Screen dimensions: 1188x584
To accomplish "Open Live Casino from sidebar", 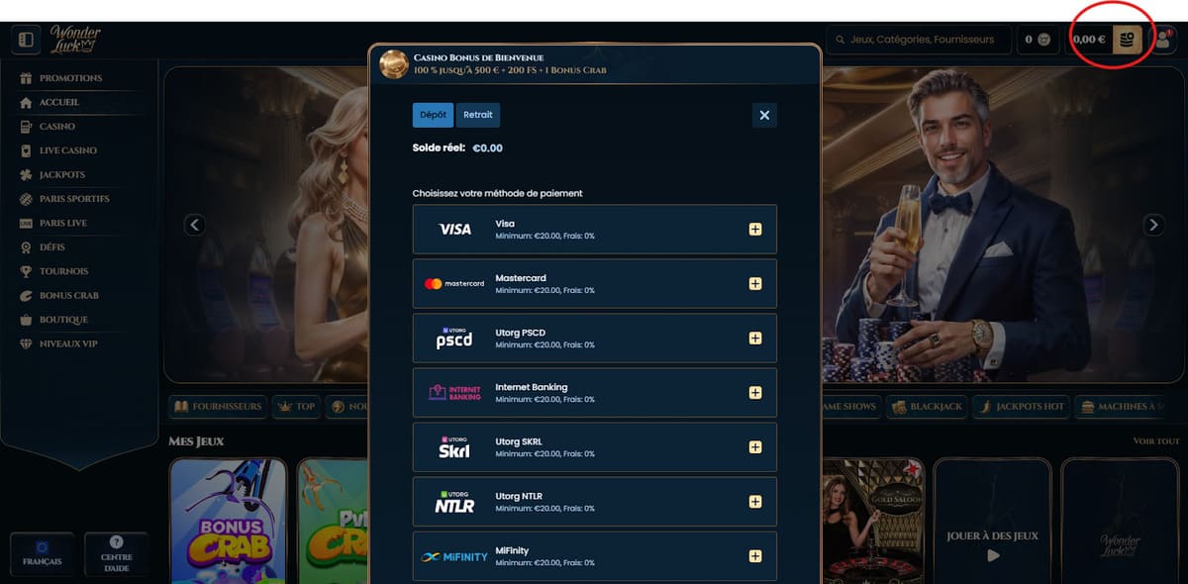I will coord(67,150).
